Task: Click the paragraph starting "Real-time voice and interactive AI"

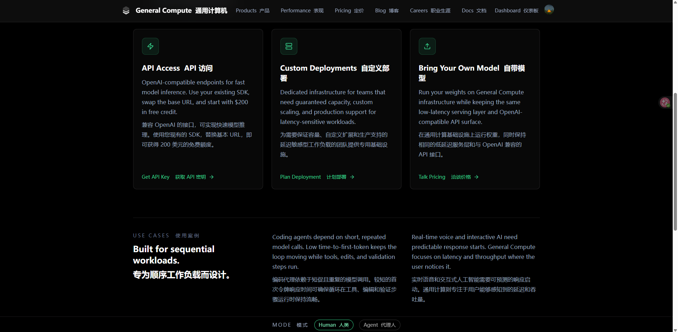Action: pyautogui.click(x=474, y=252)
